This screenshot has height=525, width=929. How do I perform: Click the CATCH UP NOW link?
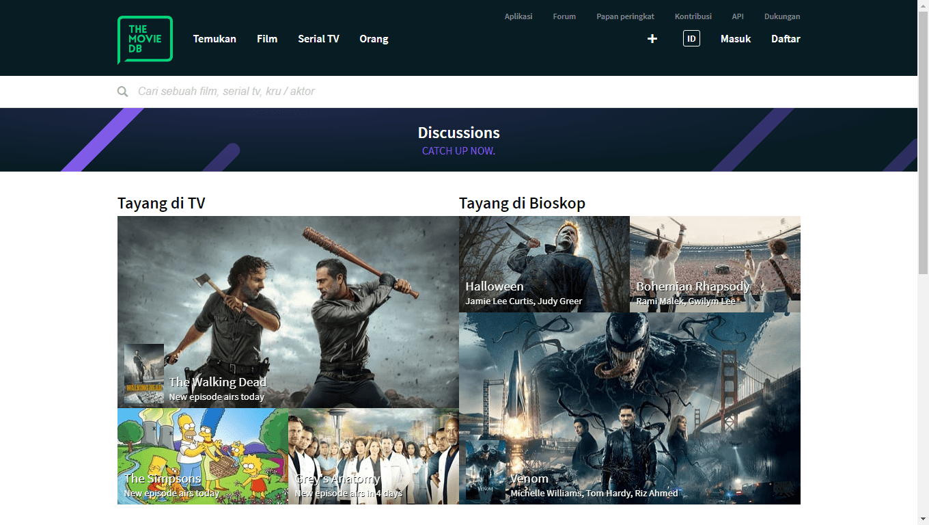(458, 151)
